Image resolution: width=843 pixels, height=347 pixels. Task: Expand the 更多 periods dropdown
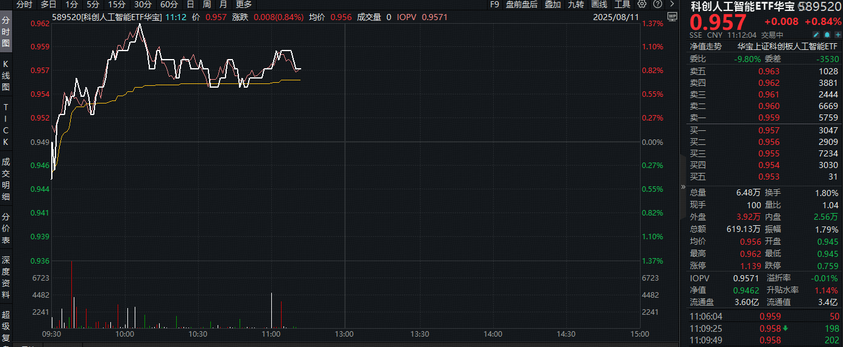243,4
